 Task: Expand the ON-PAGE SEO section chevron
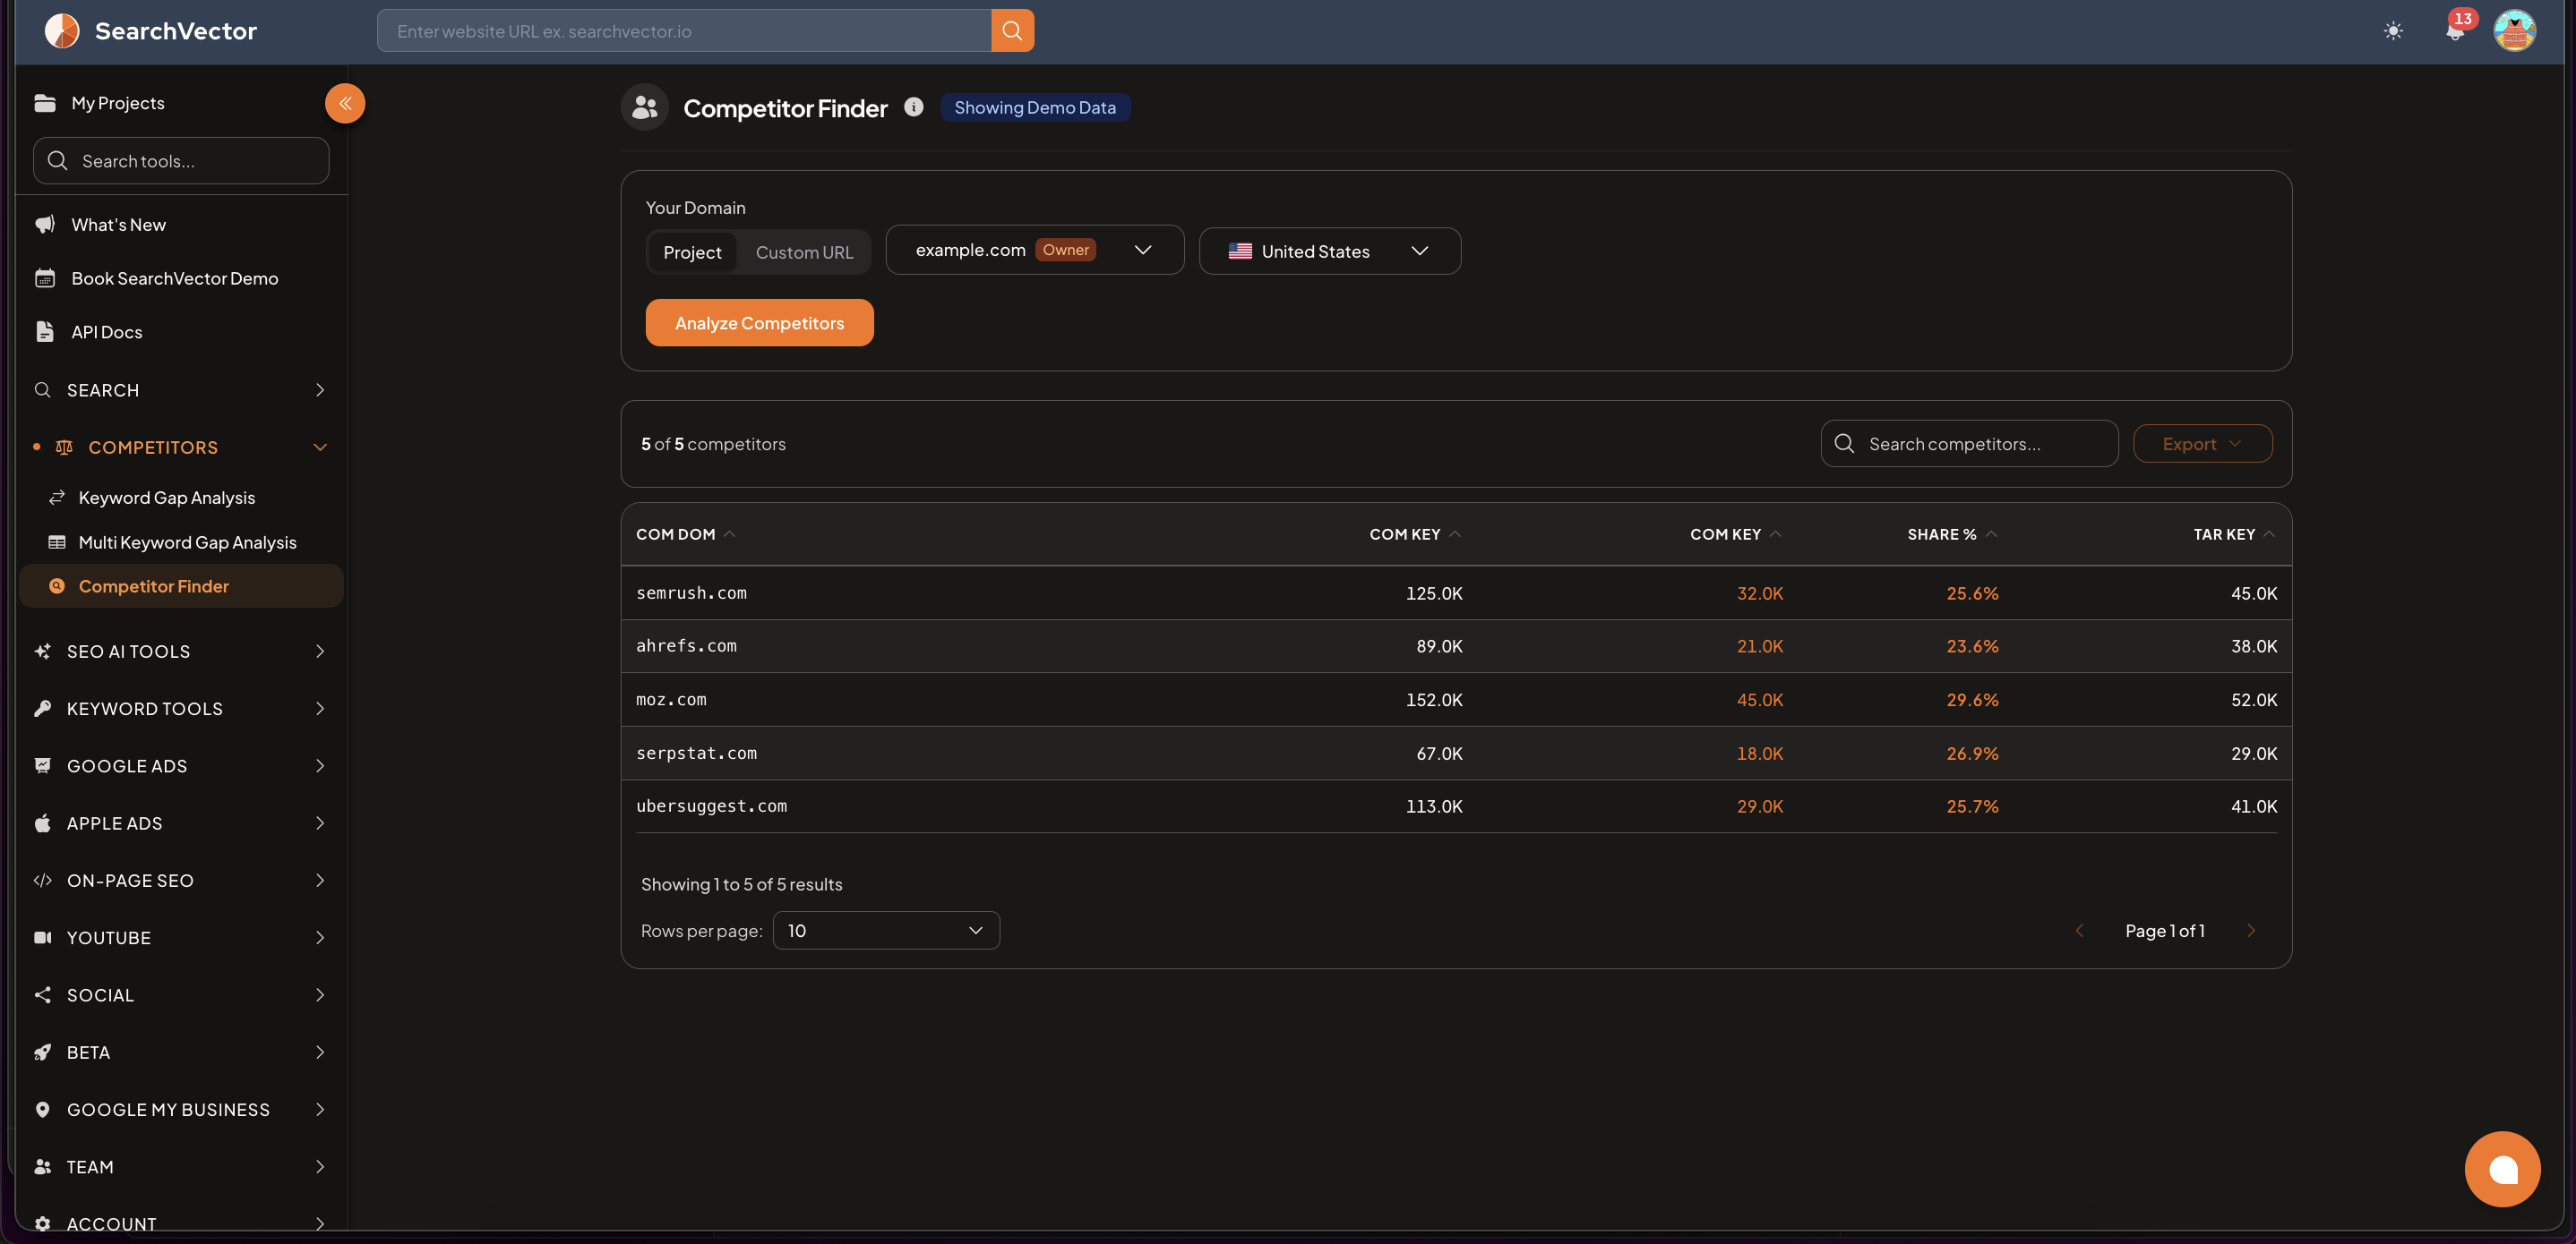click(320, 881)
